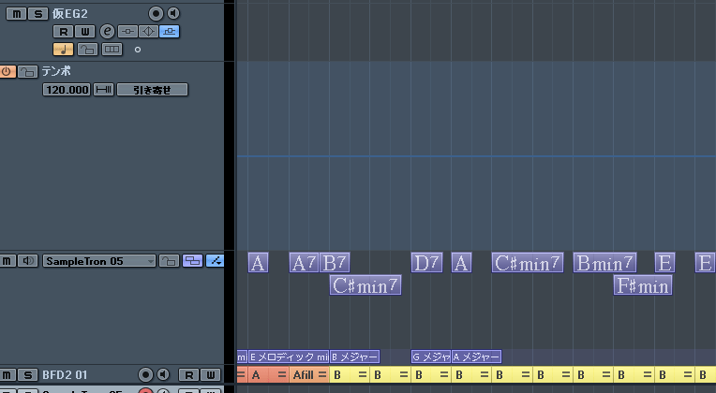This screenshot has height=393, width=716.
Task: Show lanes for the 仮EG2 track
Action: coord(112,50)
